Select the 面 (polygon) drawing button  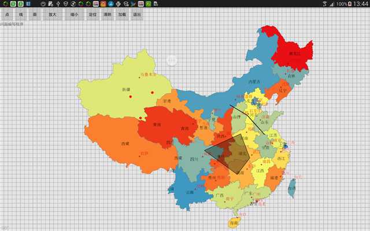pyautogui.click(x=35, y=14)
